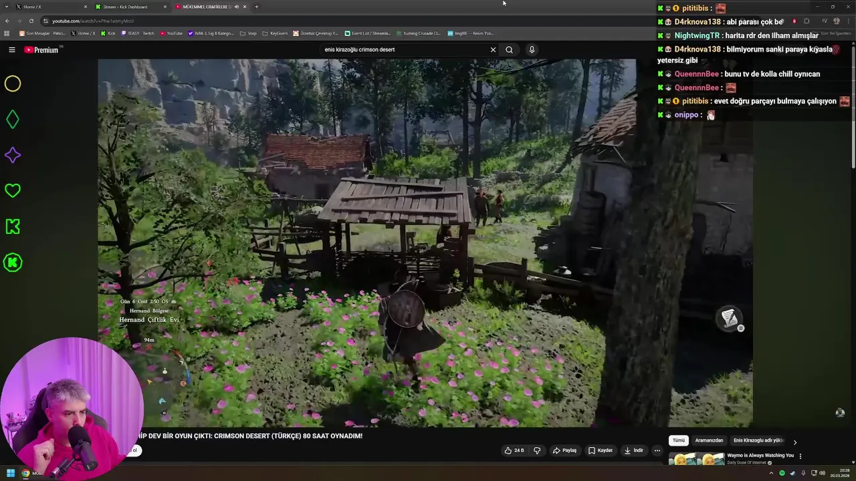Go back in browser history
Screen dimensions: 856x481
tap(7, 21)
